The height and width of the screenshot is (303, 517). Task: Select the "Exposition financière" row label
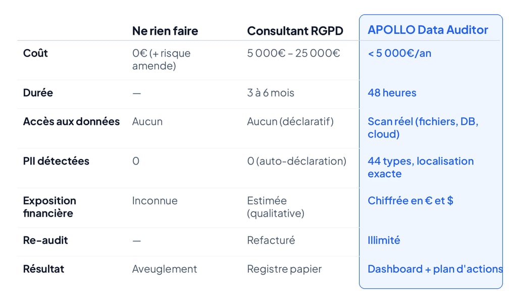point(49,207)
